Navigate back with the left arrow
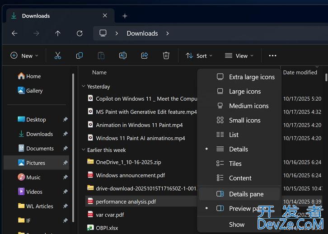 (14, 33)
